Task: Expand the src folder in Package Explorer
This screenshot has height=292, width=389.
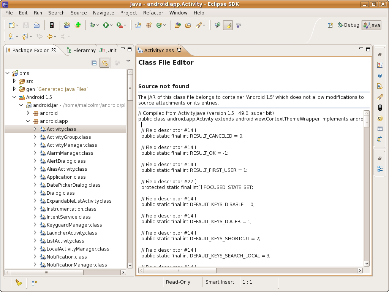Action: coord(14,81)
